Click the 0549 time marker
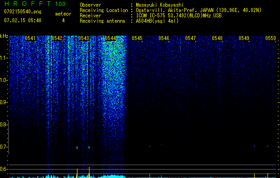Viewport: 280px width, 178px height. tap(244, 38)
